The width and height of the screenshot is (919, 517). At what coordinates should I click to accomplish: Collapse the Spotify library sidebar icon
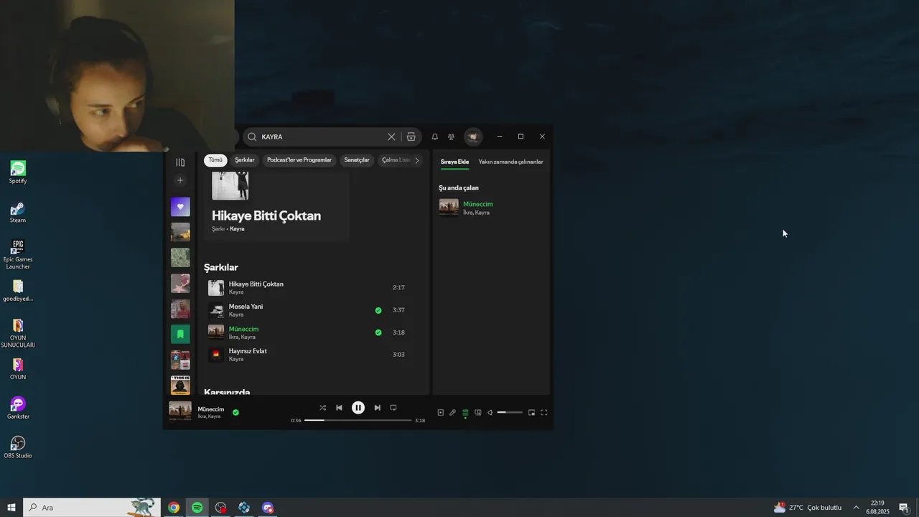click(180, 162)
